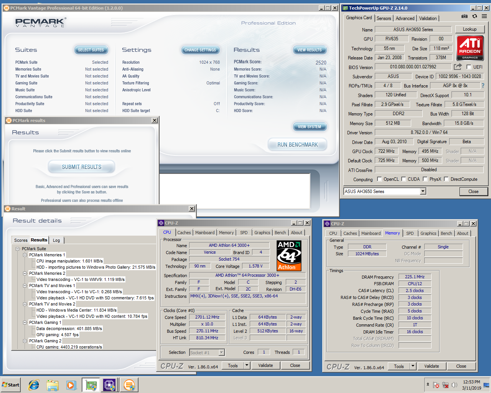
Task: Click the Start button
Action: coord(11,385)
